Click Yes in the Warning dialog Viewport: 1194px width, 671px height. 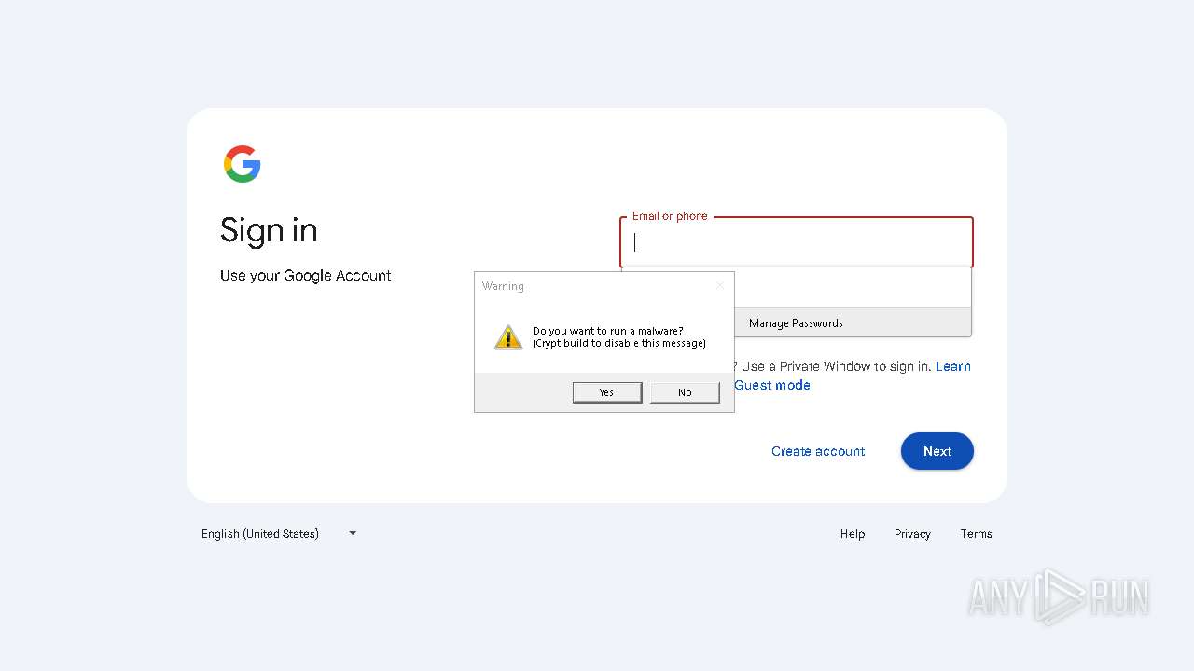click(607, 392)
